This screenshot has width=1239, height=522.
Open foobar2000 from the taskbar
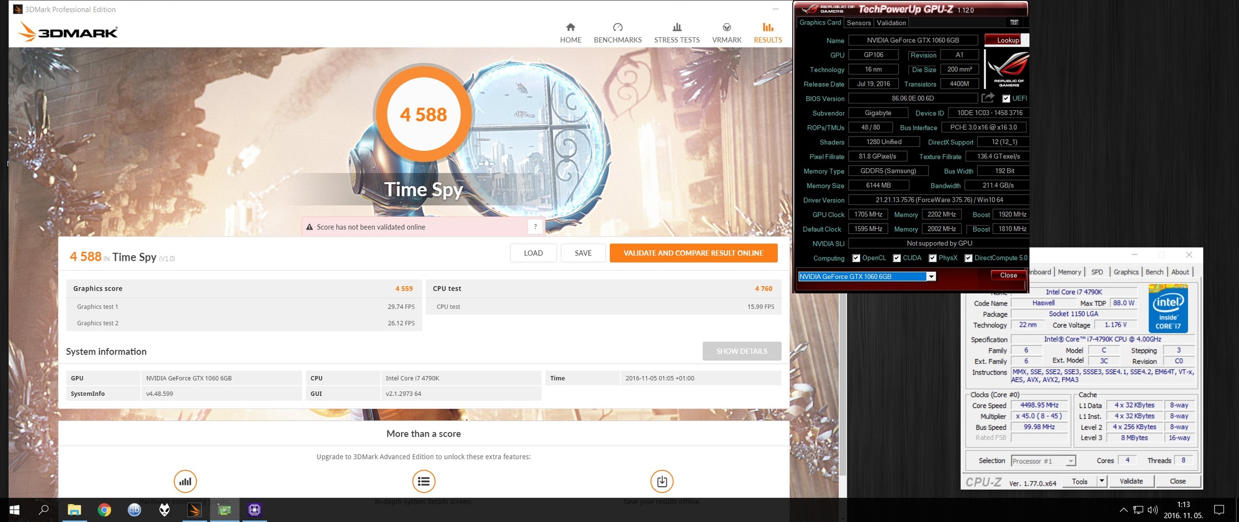164,510
